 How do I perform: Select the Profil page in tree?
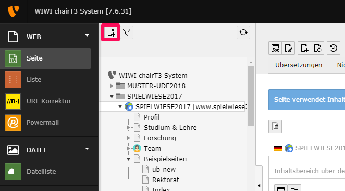pyautogui.click(x=152, y=117)
